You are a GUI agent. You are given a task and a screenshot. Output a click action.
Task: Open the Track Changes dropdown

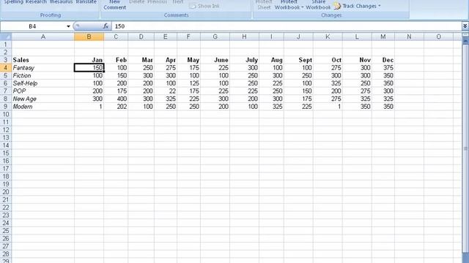pyautogui.click(x=358, y=6)
